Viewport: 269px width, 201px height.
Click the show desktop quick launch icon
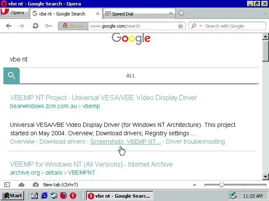click(x=54, y=196)
